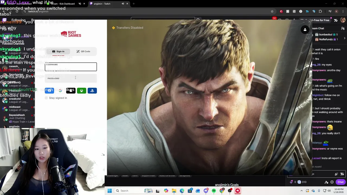Click the Twitch notifications badge showing 30
This screenshot has height=195, width=347.
[x=274, y=18]
